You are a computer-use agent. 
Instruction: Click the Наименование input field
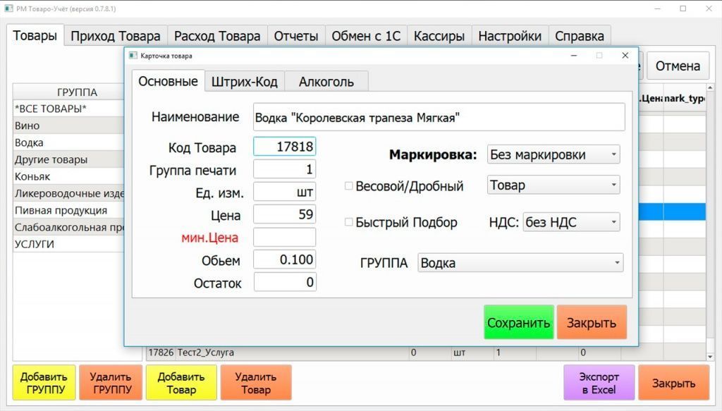pyautogui.click(x=439, y=117)
